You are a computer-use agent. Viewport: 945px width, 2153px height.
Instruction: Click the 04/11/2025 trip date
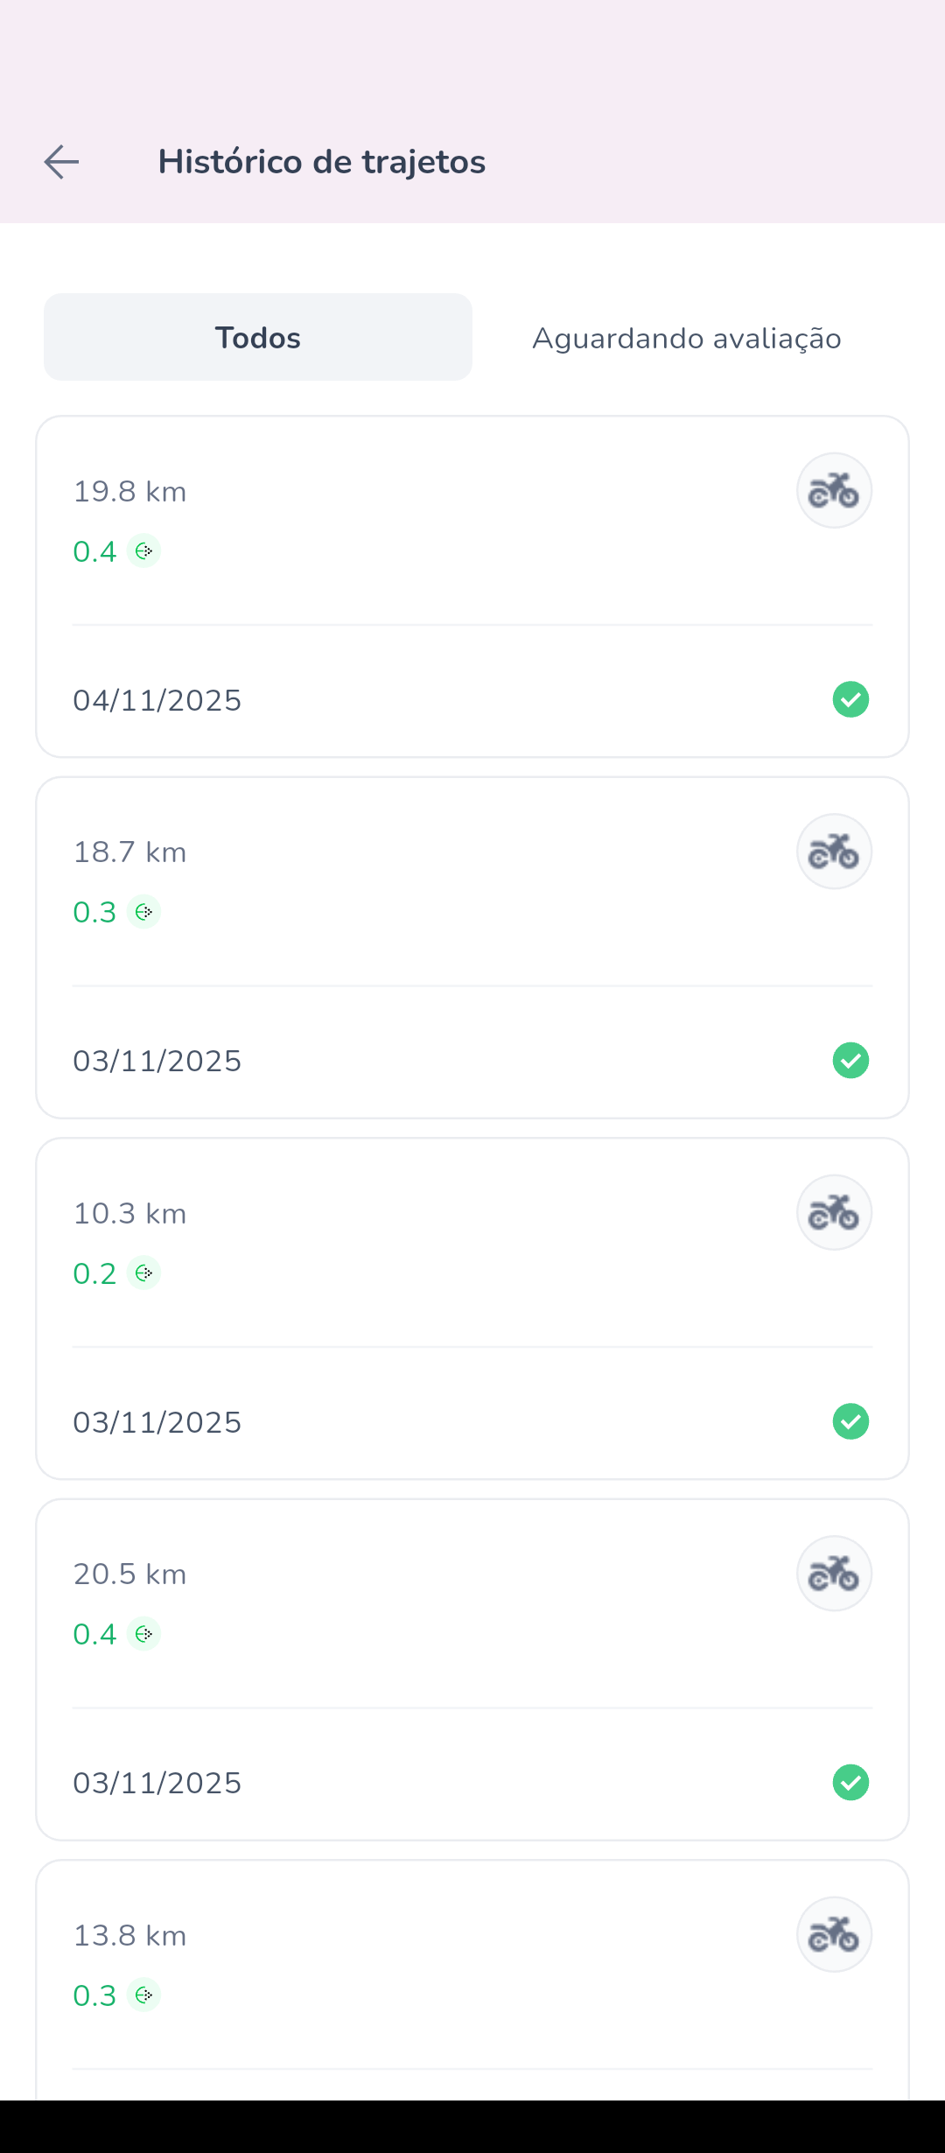[x=157, y=700]
